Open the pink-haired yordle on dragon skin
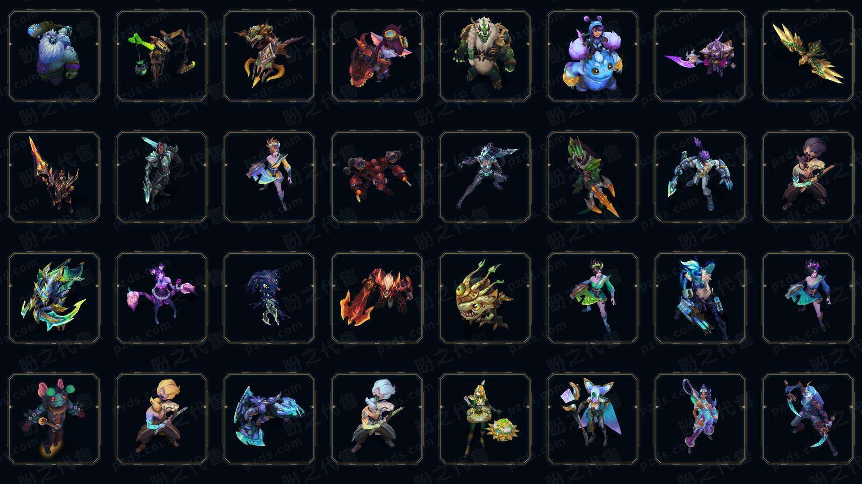862x484 pixels. (x=377, y=56)
